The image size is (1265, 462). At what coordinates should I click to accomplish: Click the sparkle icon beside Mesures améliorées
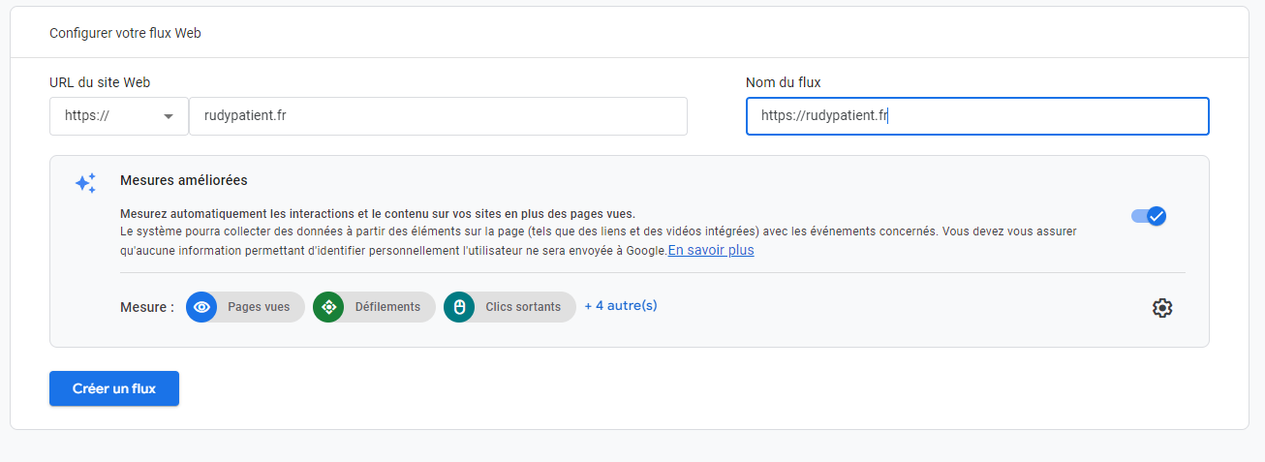tap(85, 183)
